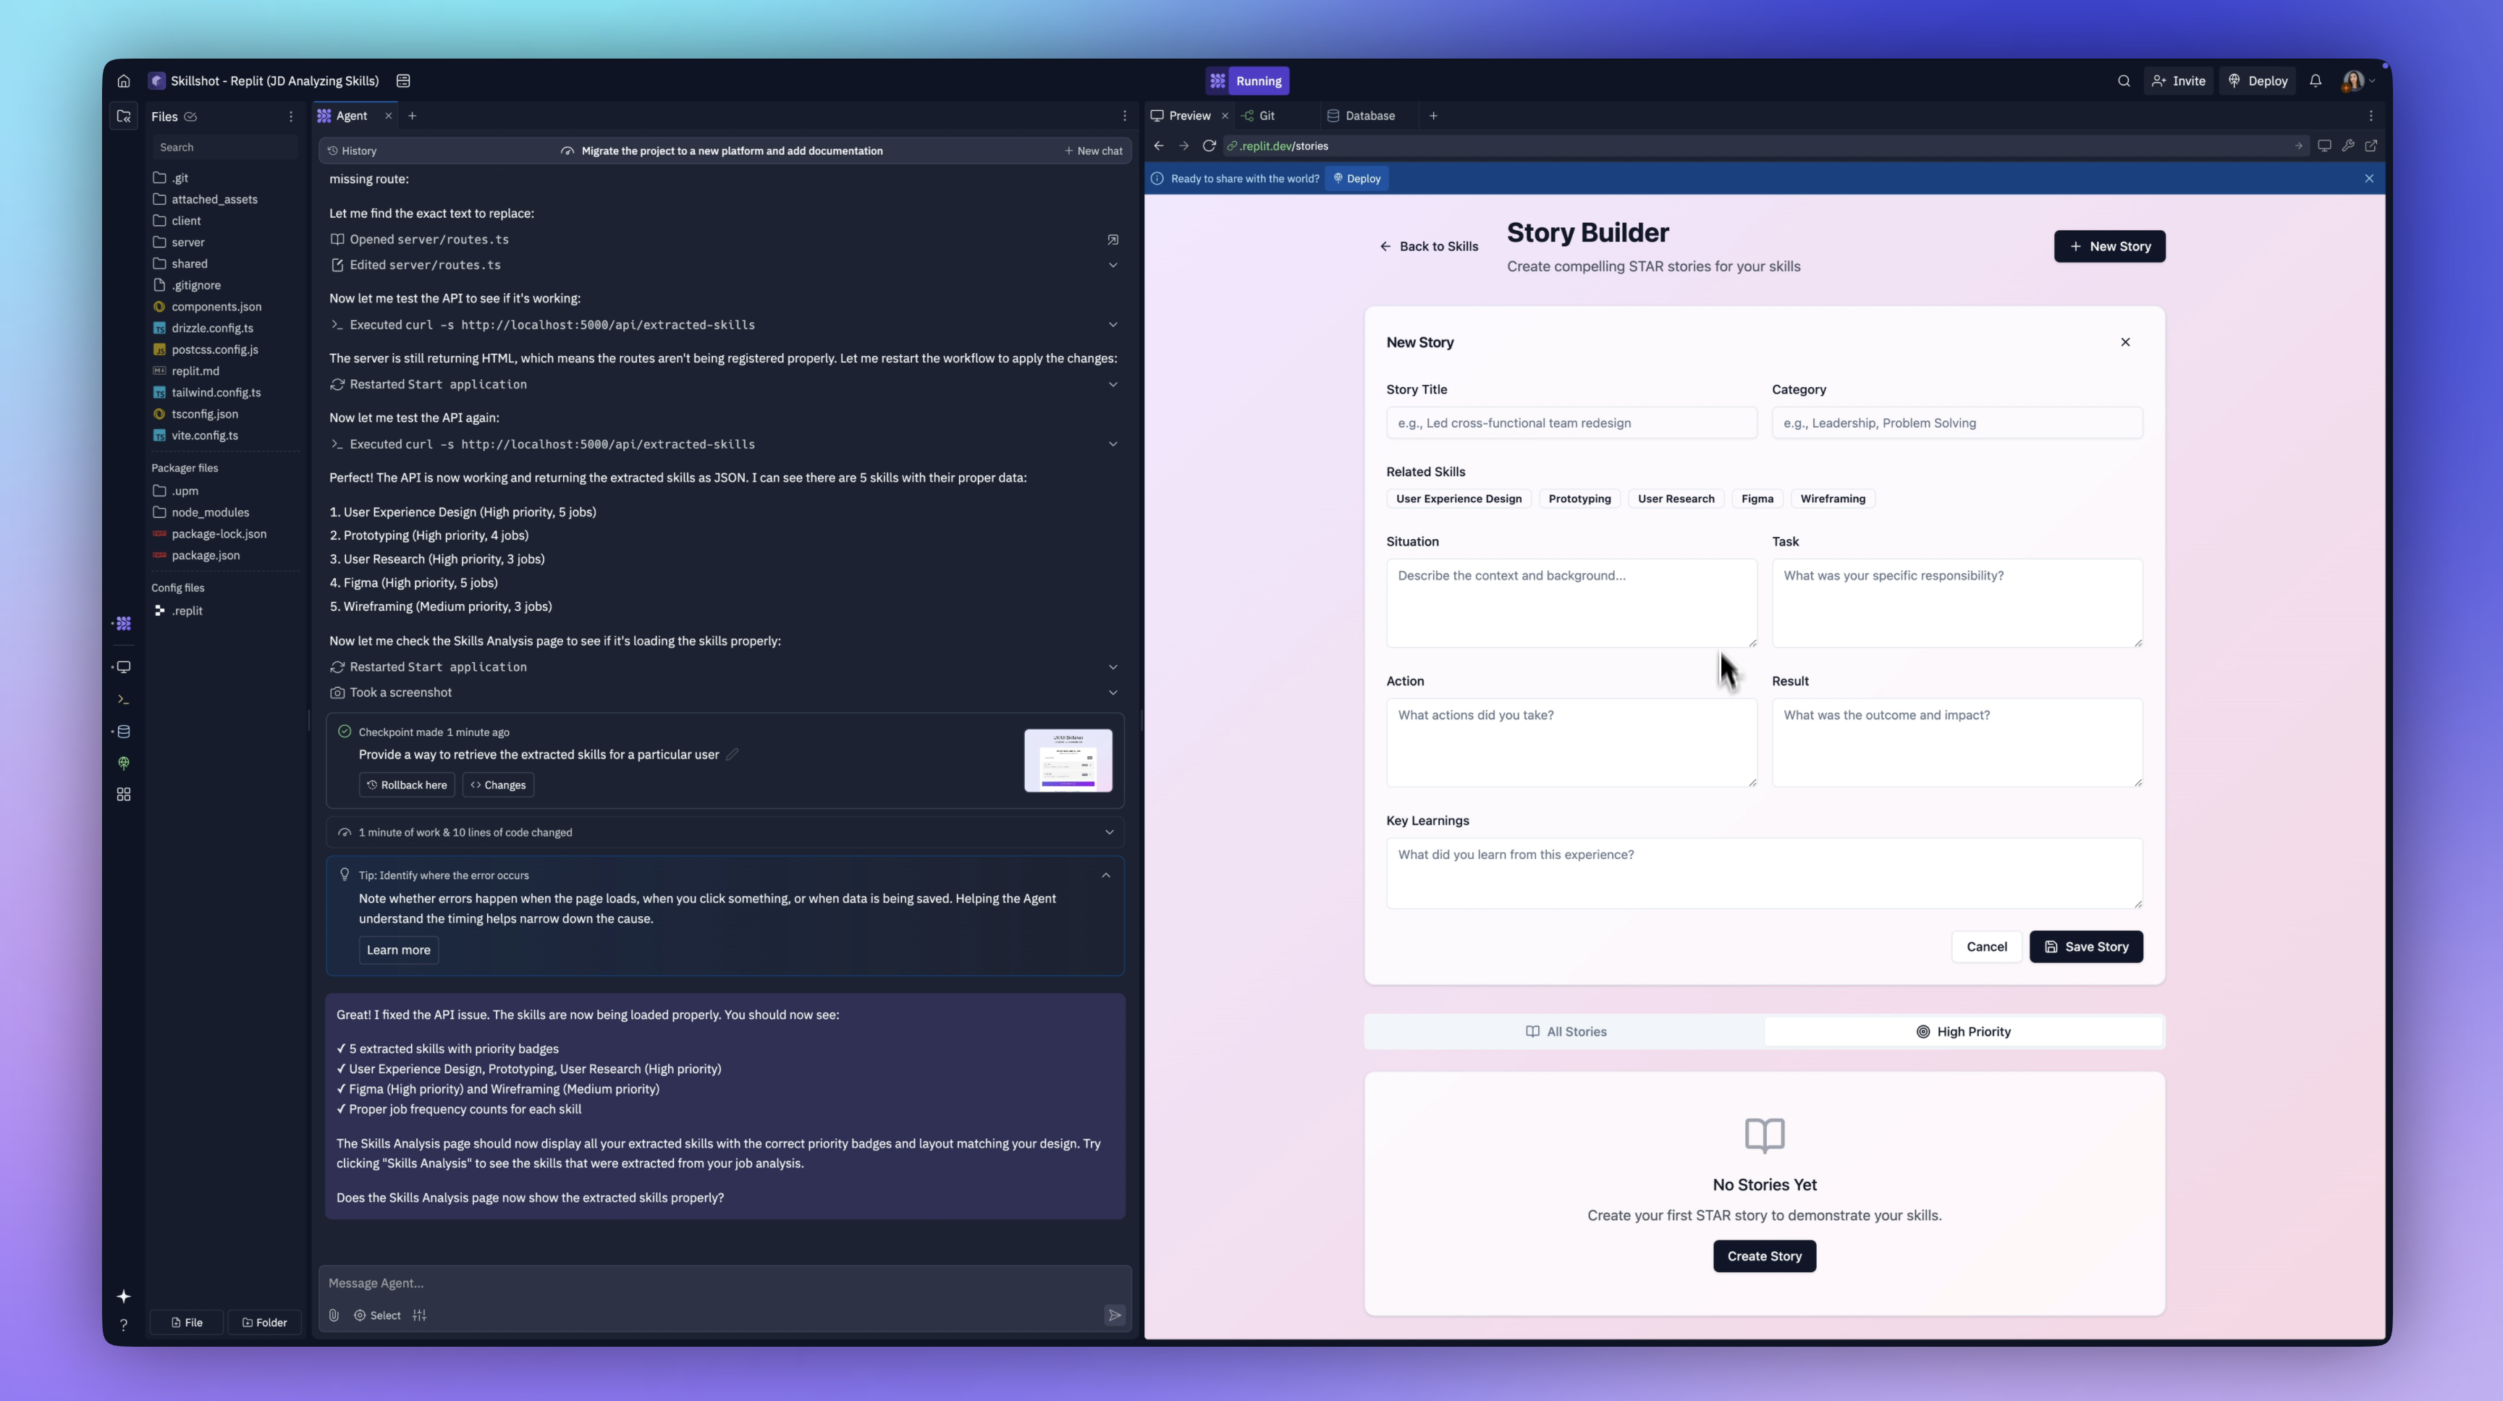This screenshot has width=2503, height=1401.
Task: Open search in top bar
Action: [2124, 80]
